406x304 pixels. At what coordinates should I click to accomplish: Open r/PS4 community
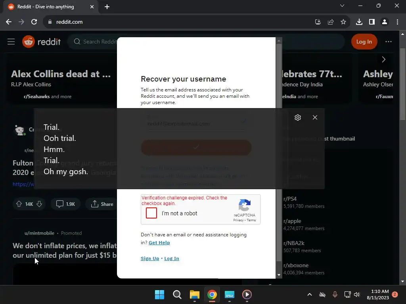[x=290, y=199]
